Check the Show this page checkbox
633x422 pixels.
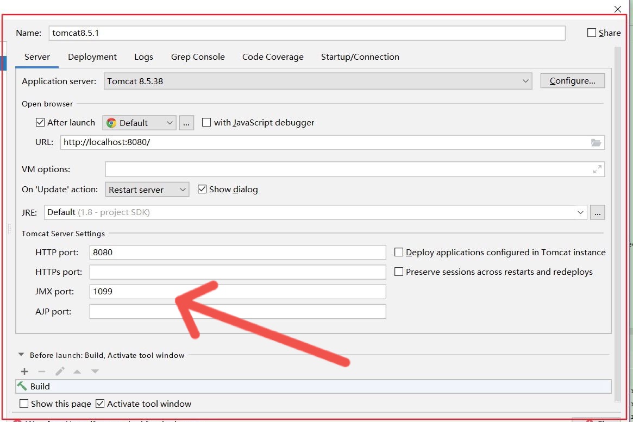(x=24, y=404)
